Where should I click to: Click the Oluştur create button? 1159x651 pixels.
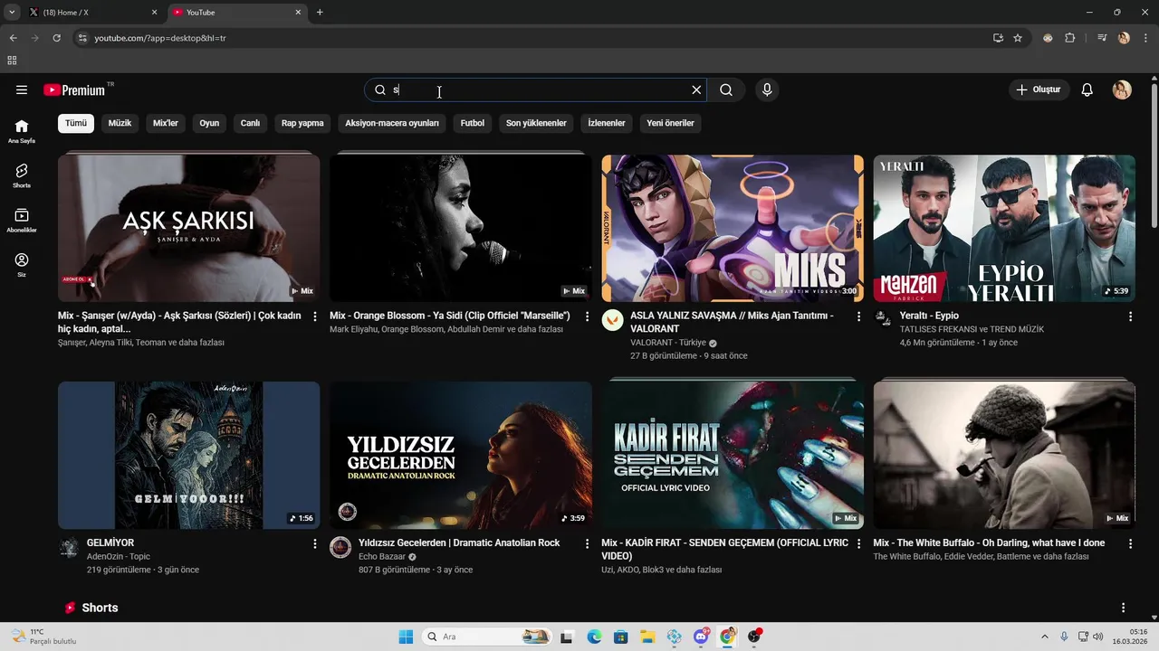(x=1039, y=90)
